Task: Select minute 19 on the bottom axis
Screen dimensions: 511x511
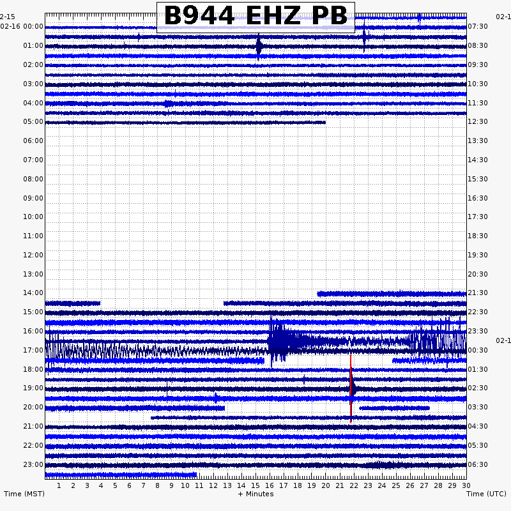Action: [312, 485]
